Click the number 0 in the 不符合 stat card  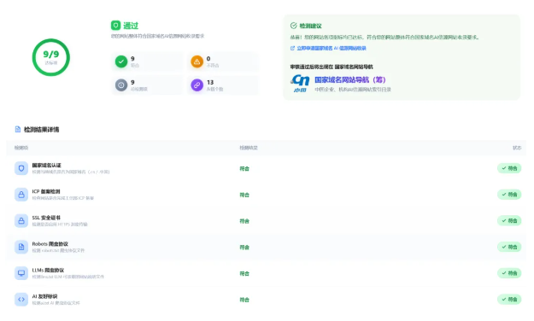208,59
